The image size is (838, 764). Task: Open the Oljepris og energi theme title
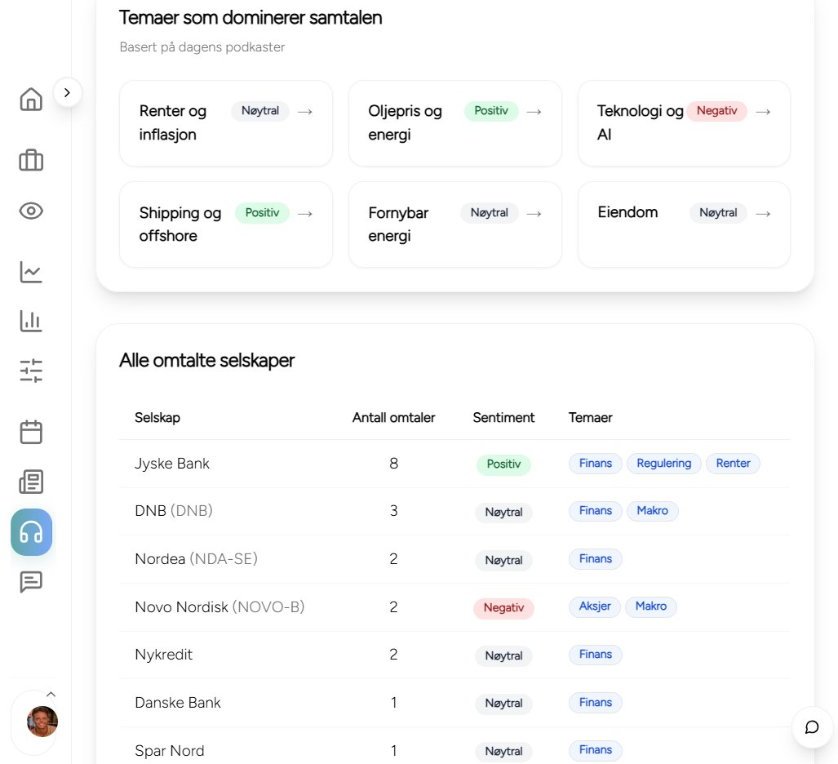(405, 122)
